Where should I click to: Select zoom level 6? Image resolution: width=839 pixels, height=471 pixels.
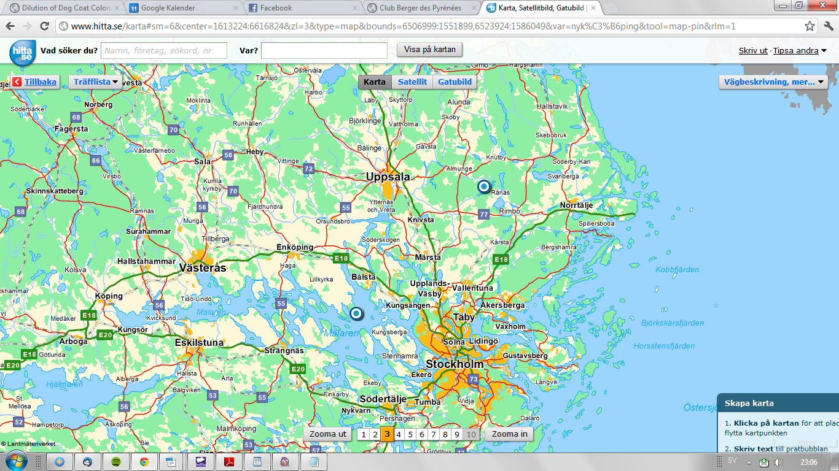point(422,434)
